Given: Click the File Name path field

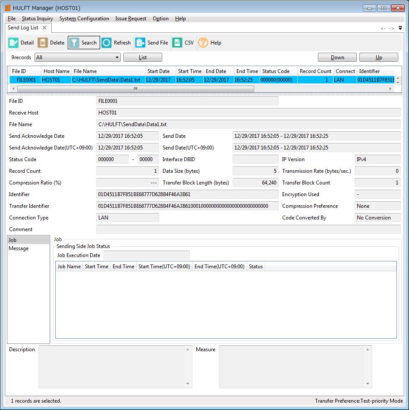Looking at the screenshot, I should coord(248,124).
